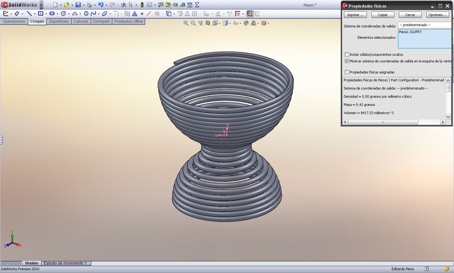Click the Imprimir... button
Viewport: 454px width, 273px height.
355,15
